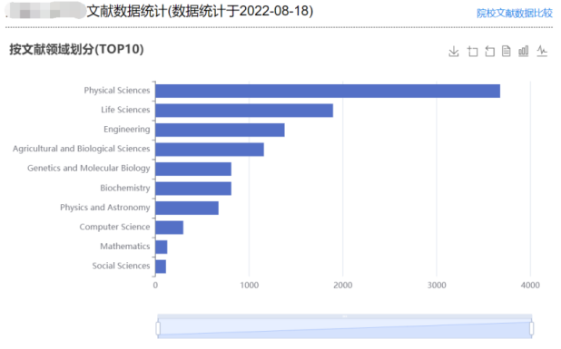Screen dimensions: 561x349
Task: Click the Mathematics bar
Action: 162,247
